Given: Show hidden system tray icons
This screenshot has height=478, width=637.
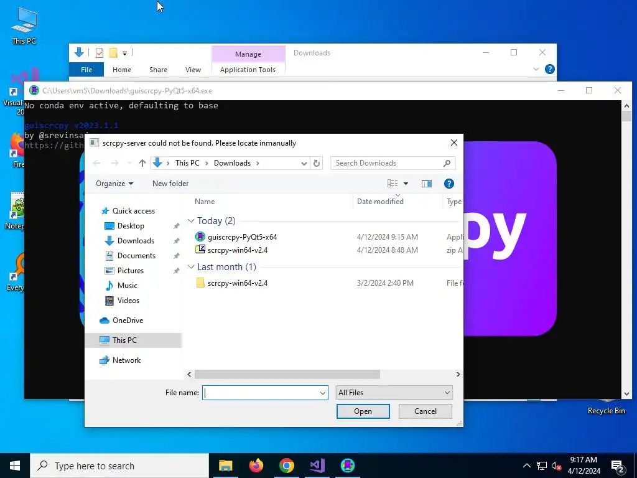Looking at the screenshot, I should point(526,466).
